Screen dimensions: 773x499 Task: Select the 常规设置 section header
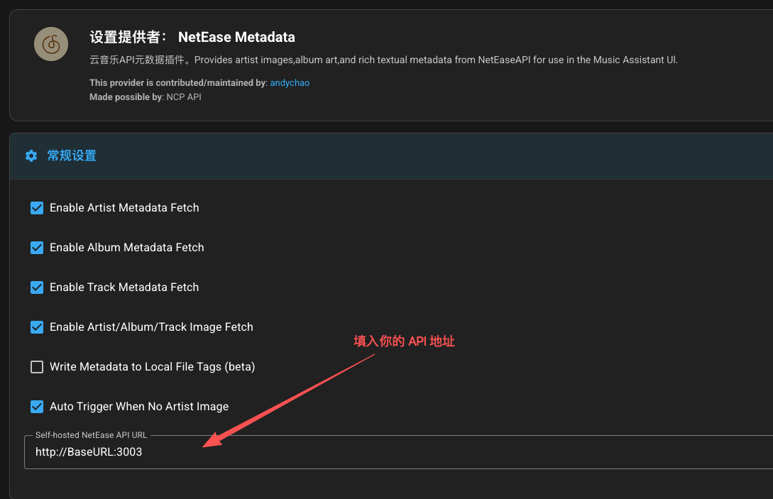(x=71, y=155)
